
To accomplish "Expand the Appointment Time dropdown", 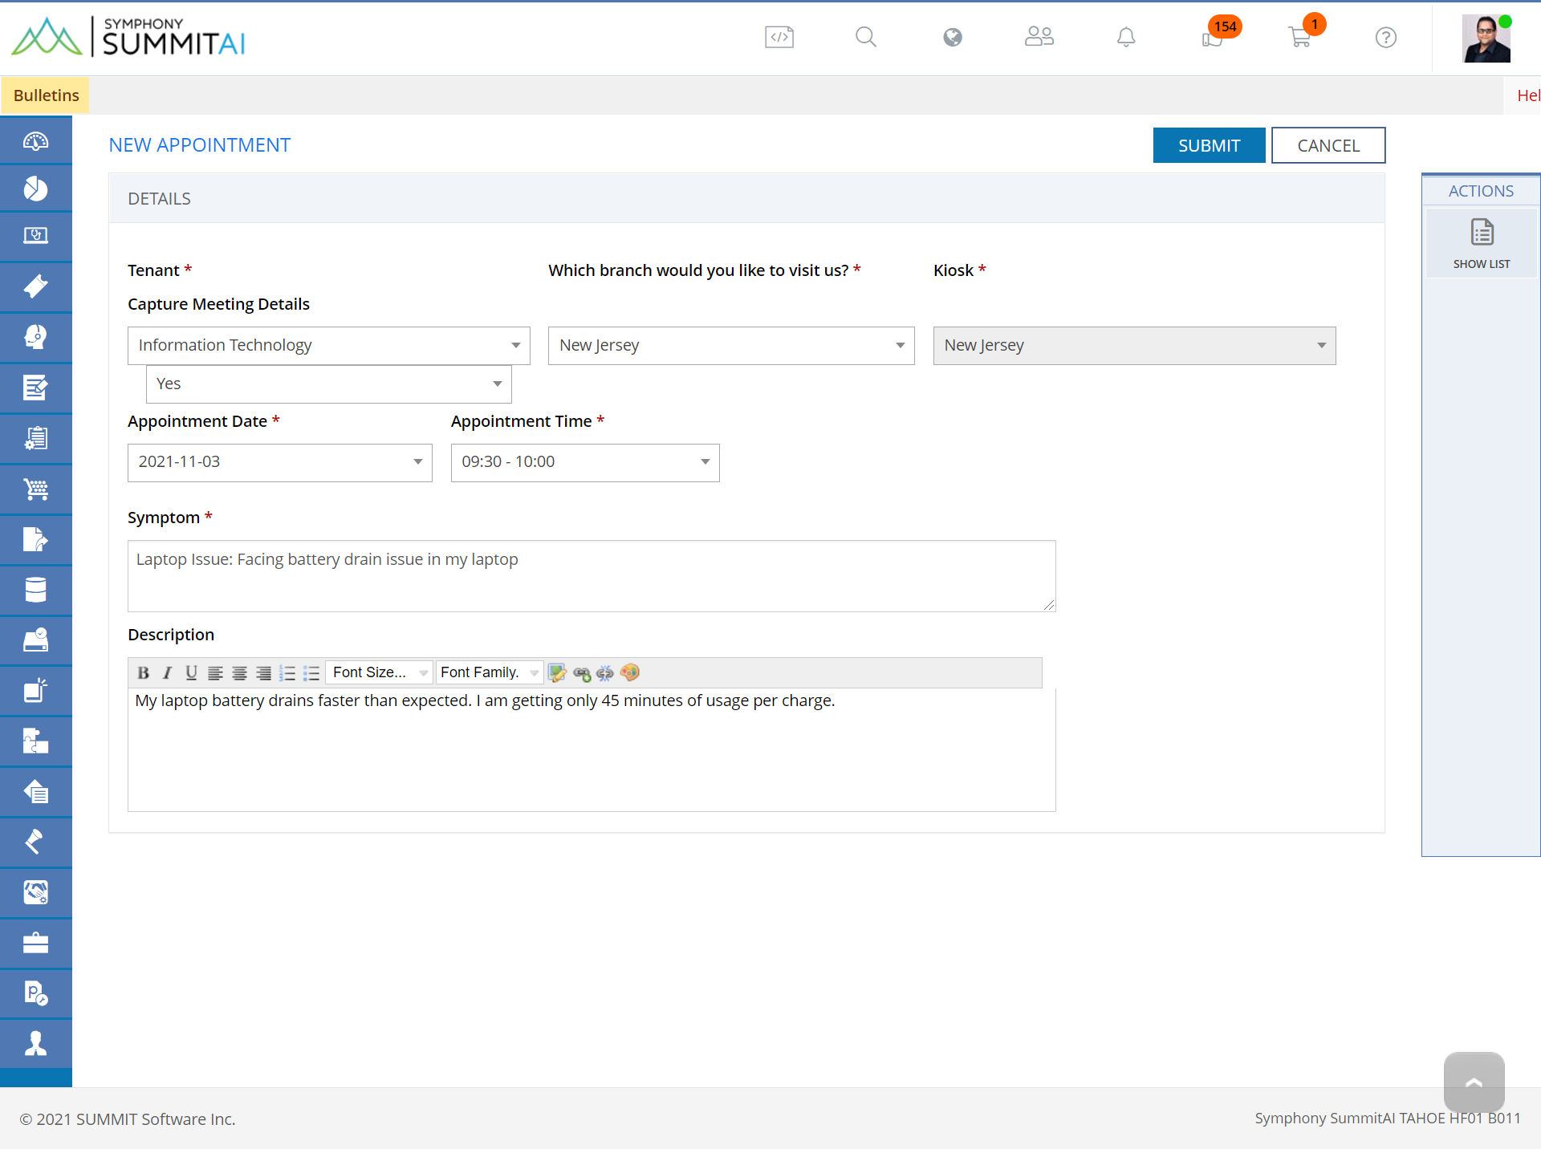I will (x=585, y=463).
